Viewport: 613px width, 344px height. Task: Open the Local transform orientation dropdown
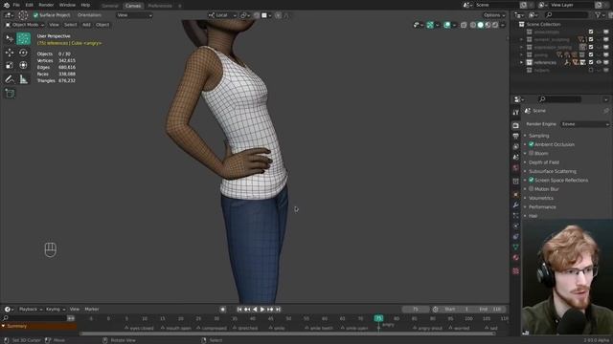[222, 15]
